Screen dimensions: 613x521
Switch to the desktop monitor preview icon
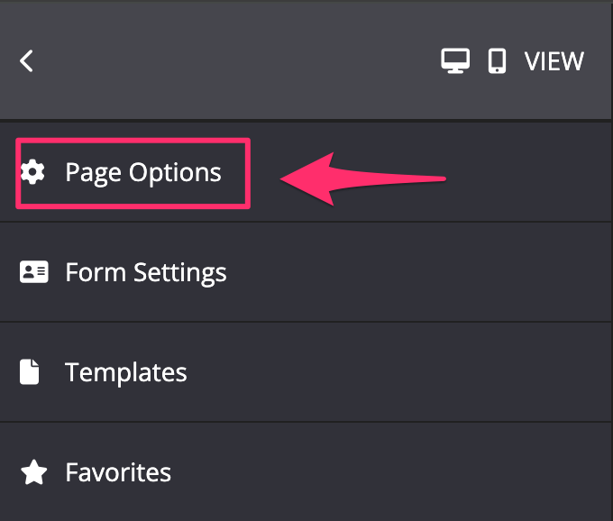[455, 61]
